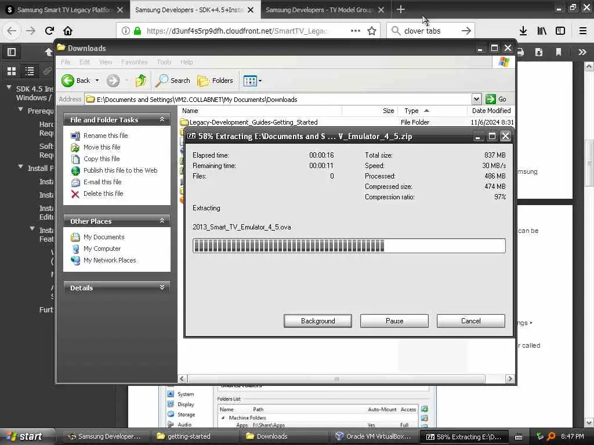Sort by the Type column header
Screen dimensions: 594x445
click(432, 111)
